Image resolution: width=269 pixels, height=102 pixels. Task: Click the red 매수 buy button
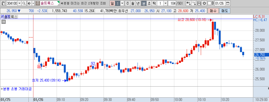pyautogui.click(x=213, y=11)
